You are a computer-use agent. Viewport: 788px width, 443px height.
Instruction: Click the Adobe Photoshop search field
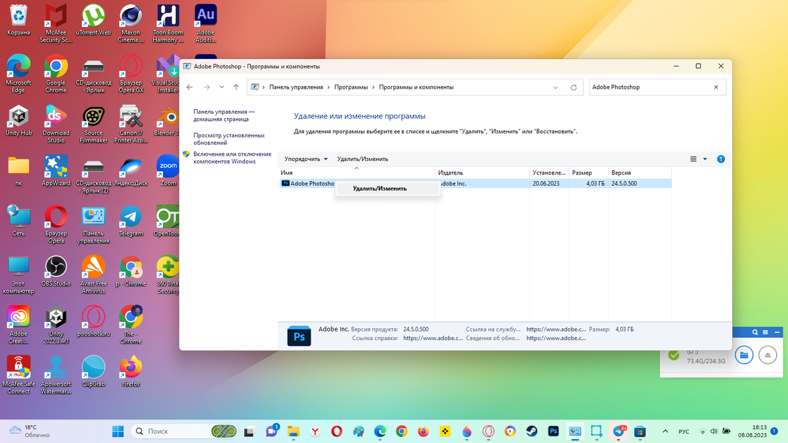pos(650,87)
